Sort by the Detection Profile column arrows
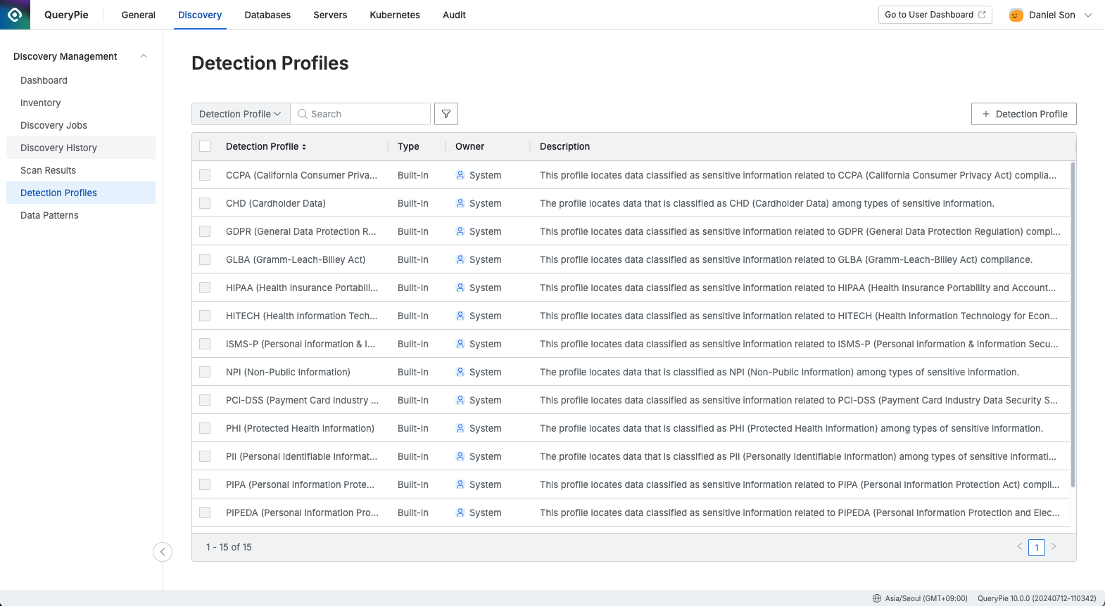Viewport: 1105px width, 606px height. coord(304,147)
